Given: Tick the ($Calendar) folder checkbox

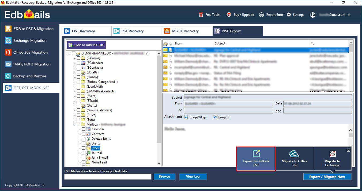Looking at the screenshot, I should 78,63.
